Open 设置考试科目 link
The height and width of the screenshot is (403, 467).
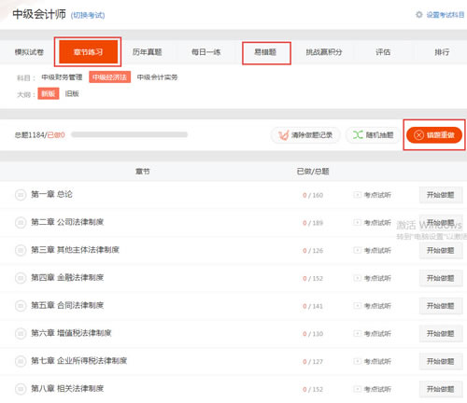coord(446,15)
